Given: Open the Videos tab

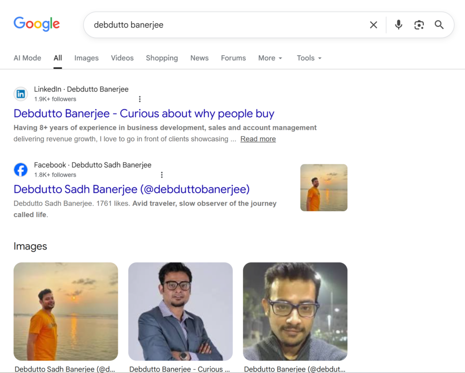Looking at the screenshot, I should click(x=122, y=58).
